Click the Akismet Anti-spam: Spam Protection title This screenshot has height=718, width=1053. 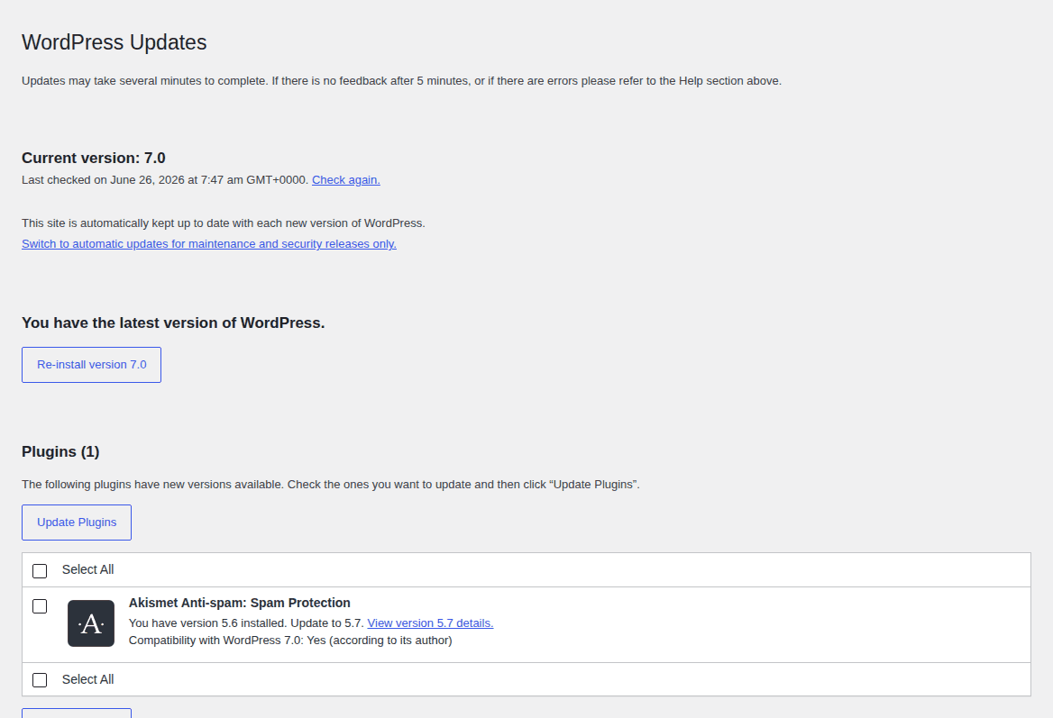240,603
